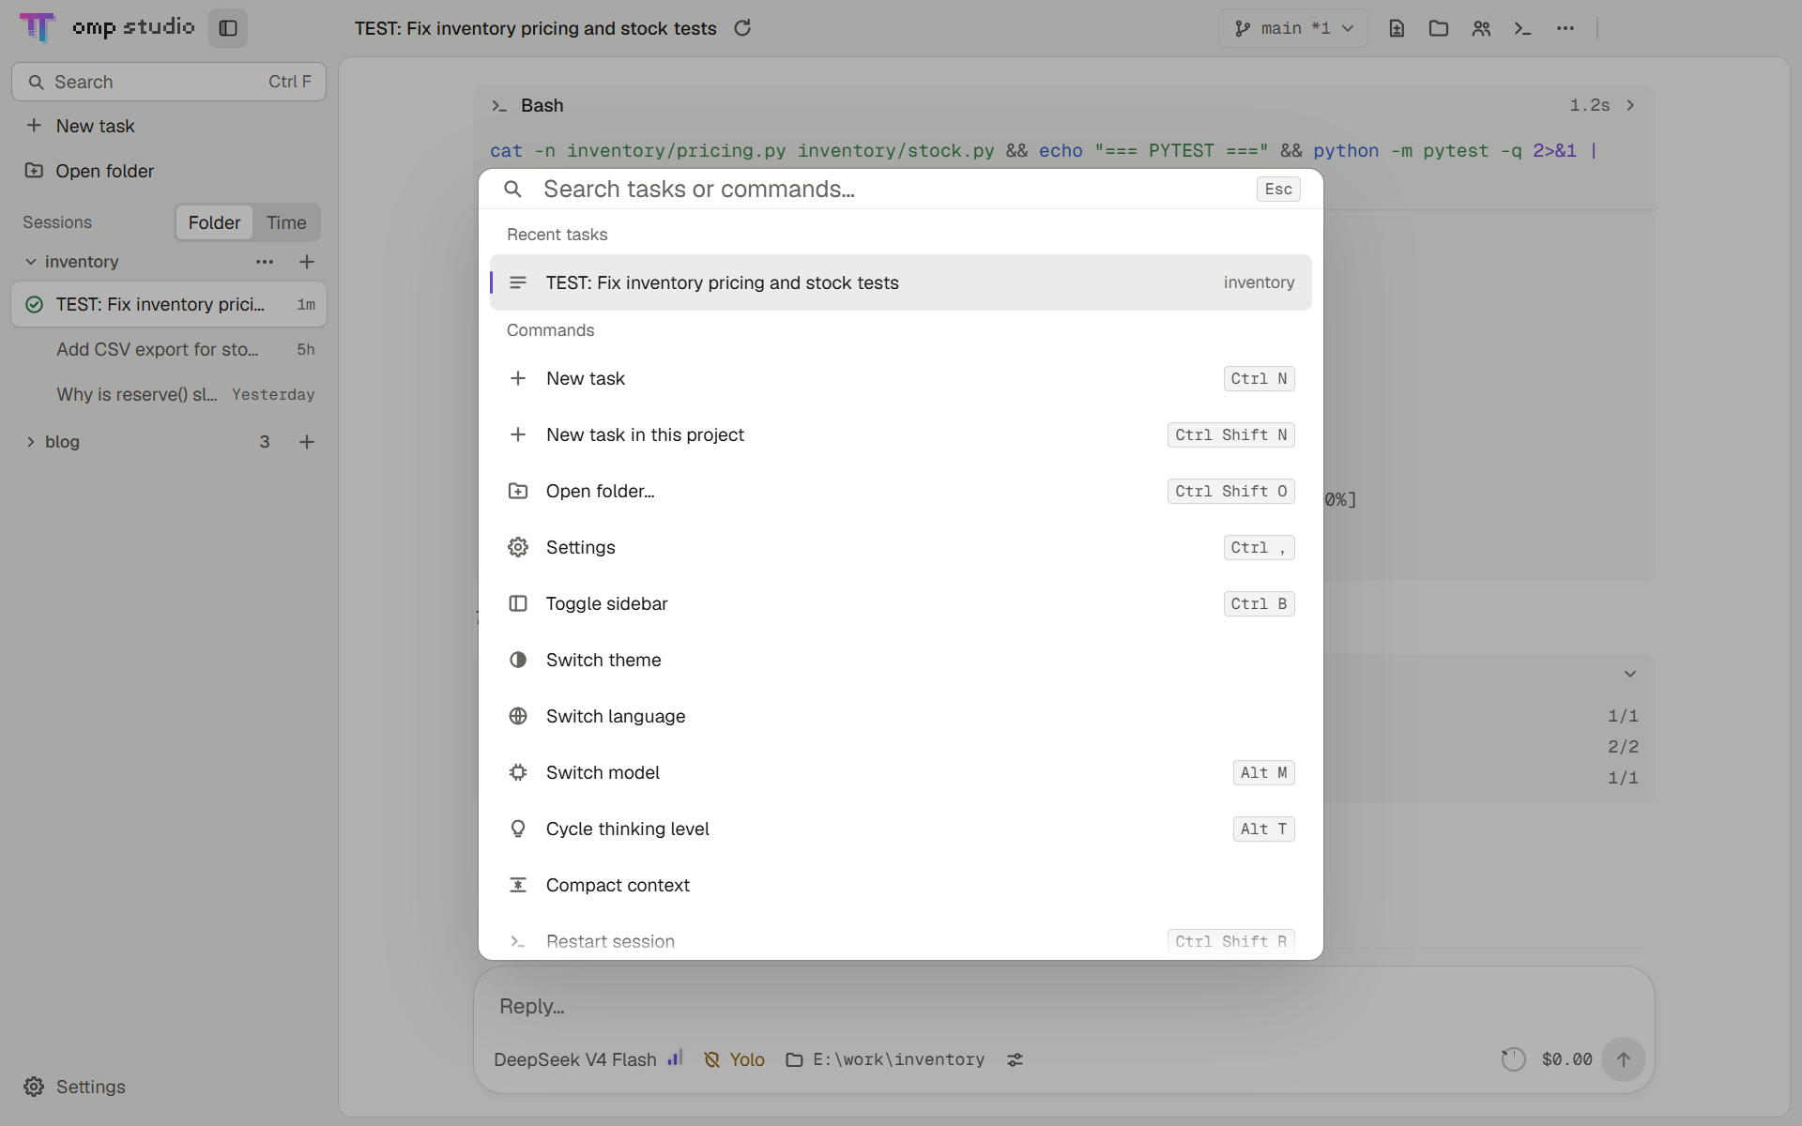Choose New task command in palette

pos(901,378)
